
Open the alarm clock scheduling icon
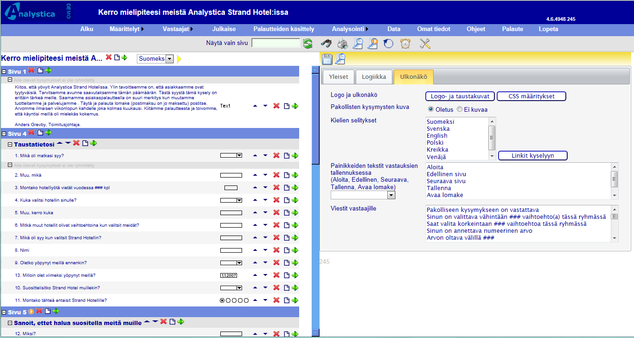click(x=405, y=44)
